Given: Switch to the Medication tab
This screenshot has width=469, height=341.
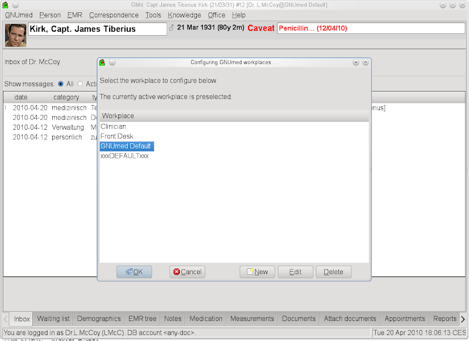Looking at the screenshot, I should coord(206,319).
